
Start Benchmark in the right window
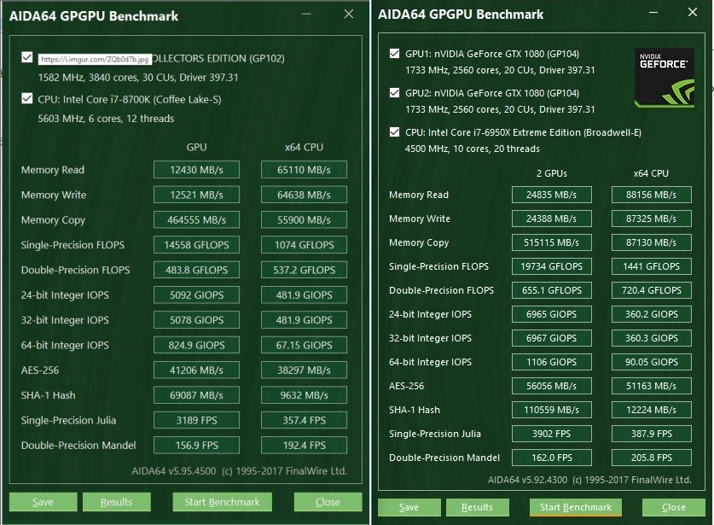576,507
